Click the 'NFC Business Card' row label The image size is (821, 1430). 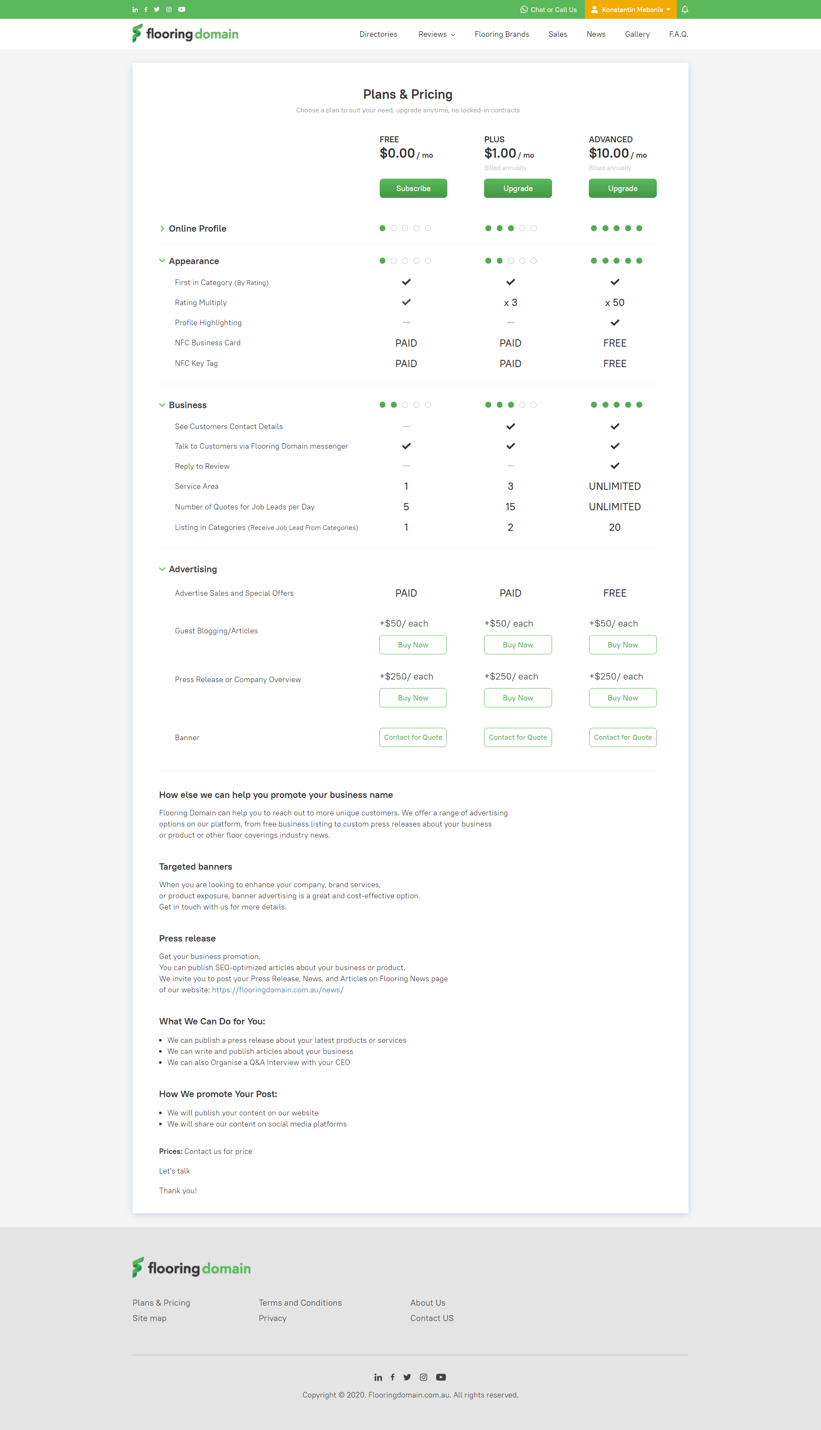[207, 343]
